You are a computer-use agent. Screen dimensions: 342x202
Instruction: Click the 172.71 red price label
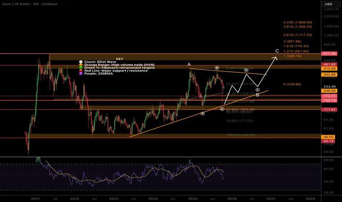point(329,96)
